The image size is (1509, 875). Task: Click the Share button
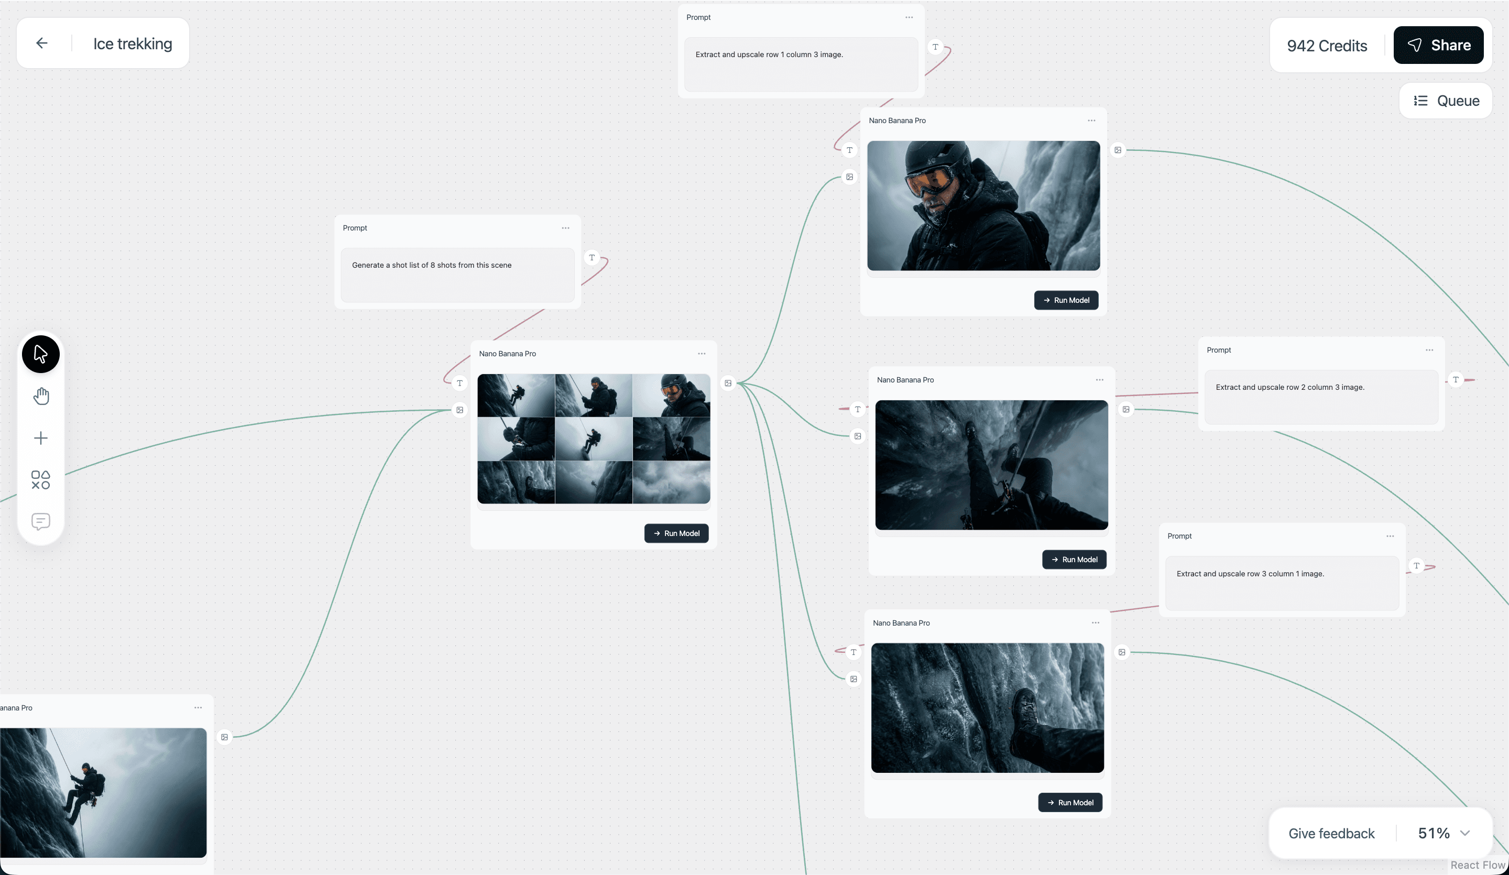point(1438,45)
